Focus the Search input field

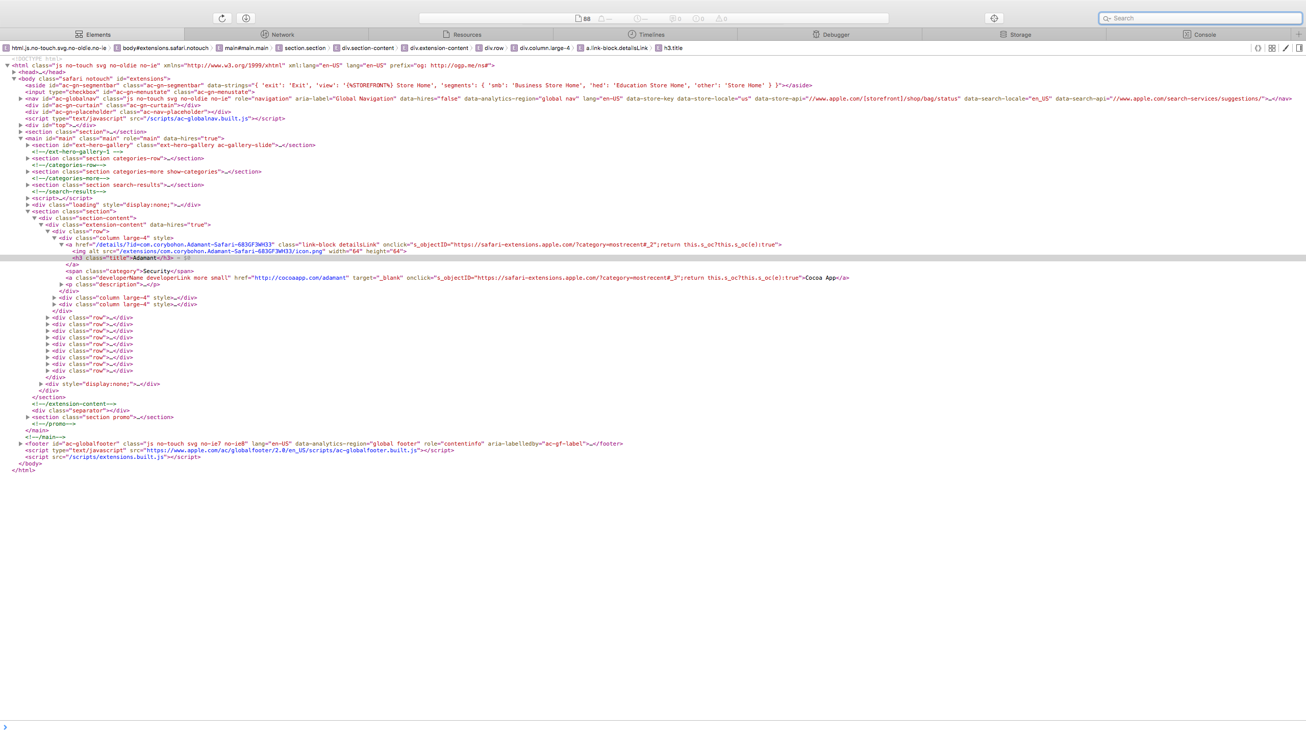click(x=1200, y=18)
